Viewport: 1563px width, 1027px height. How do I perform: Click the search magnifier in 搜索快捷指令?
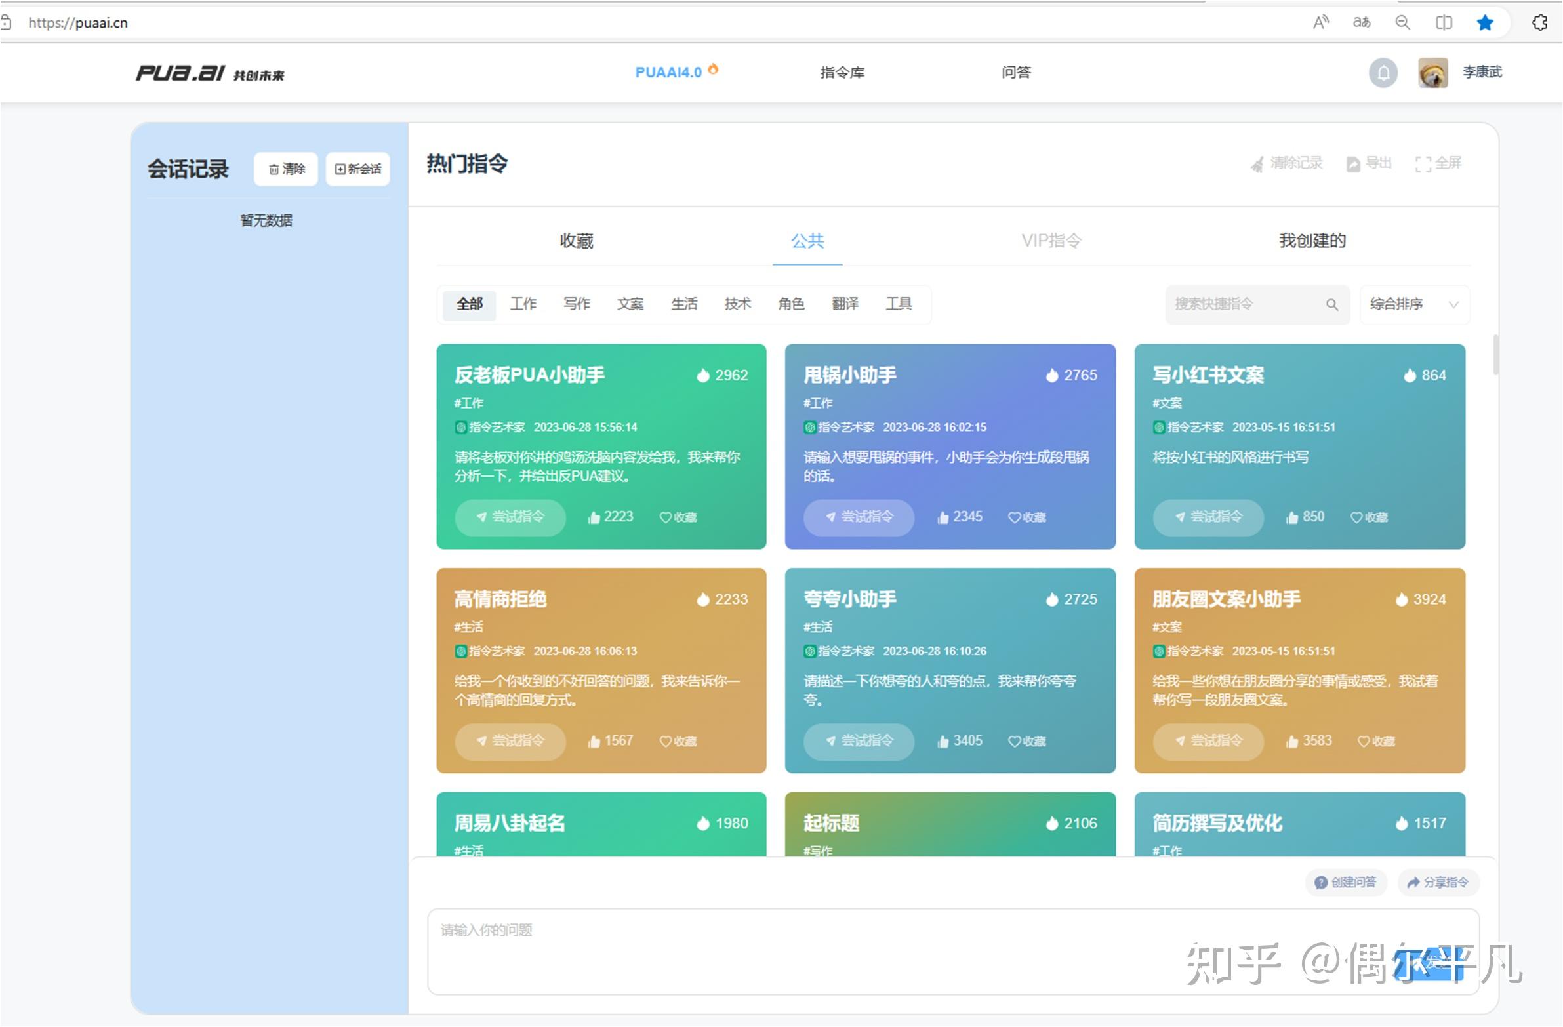click(x=1333, y=304)
